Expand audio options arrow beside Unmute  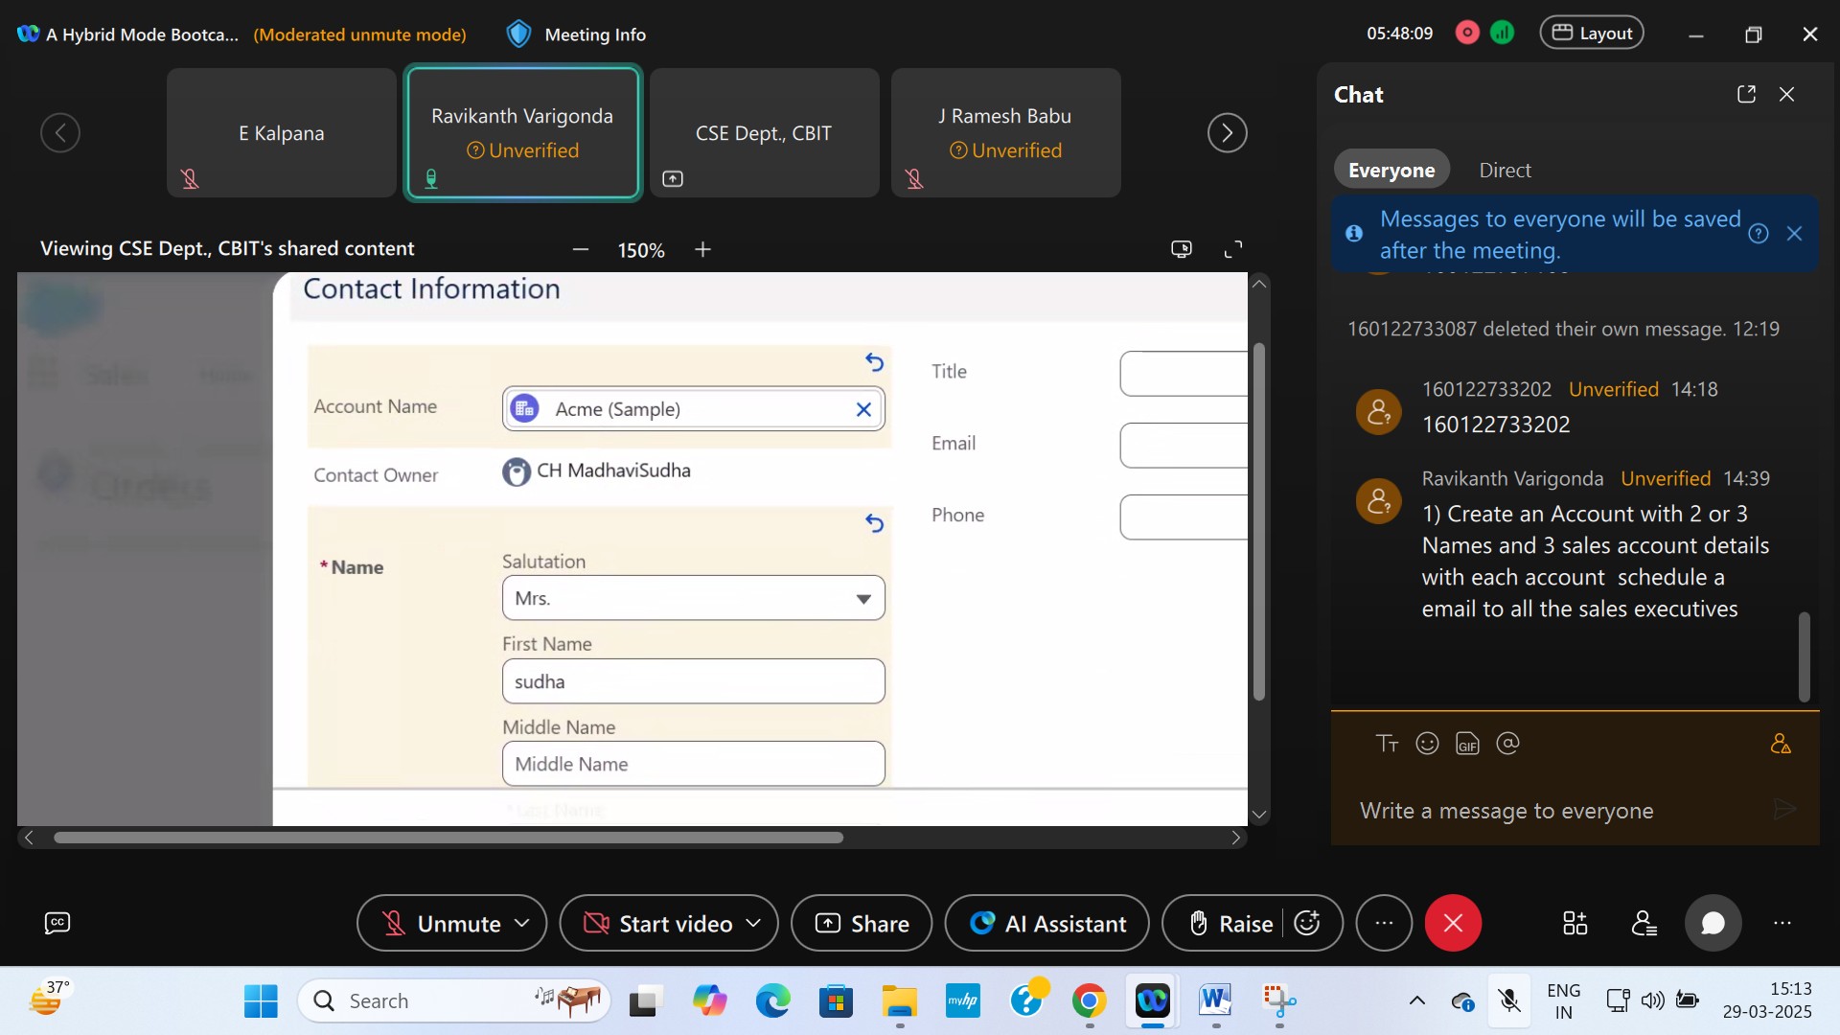pyautogui.click(x=522, y=923)
